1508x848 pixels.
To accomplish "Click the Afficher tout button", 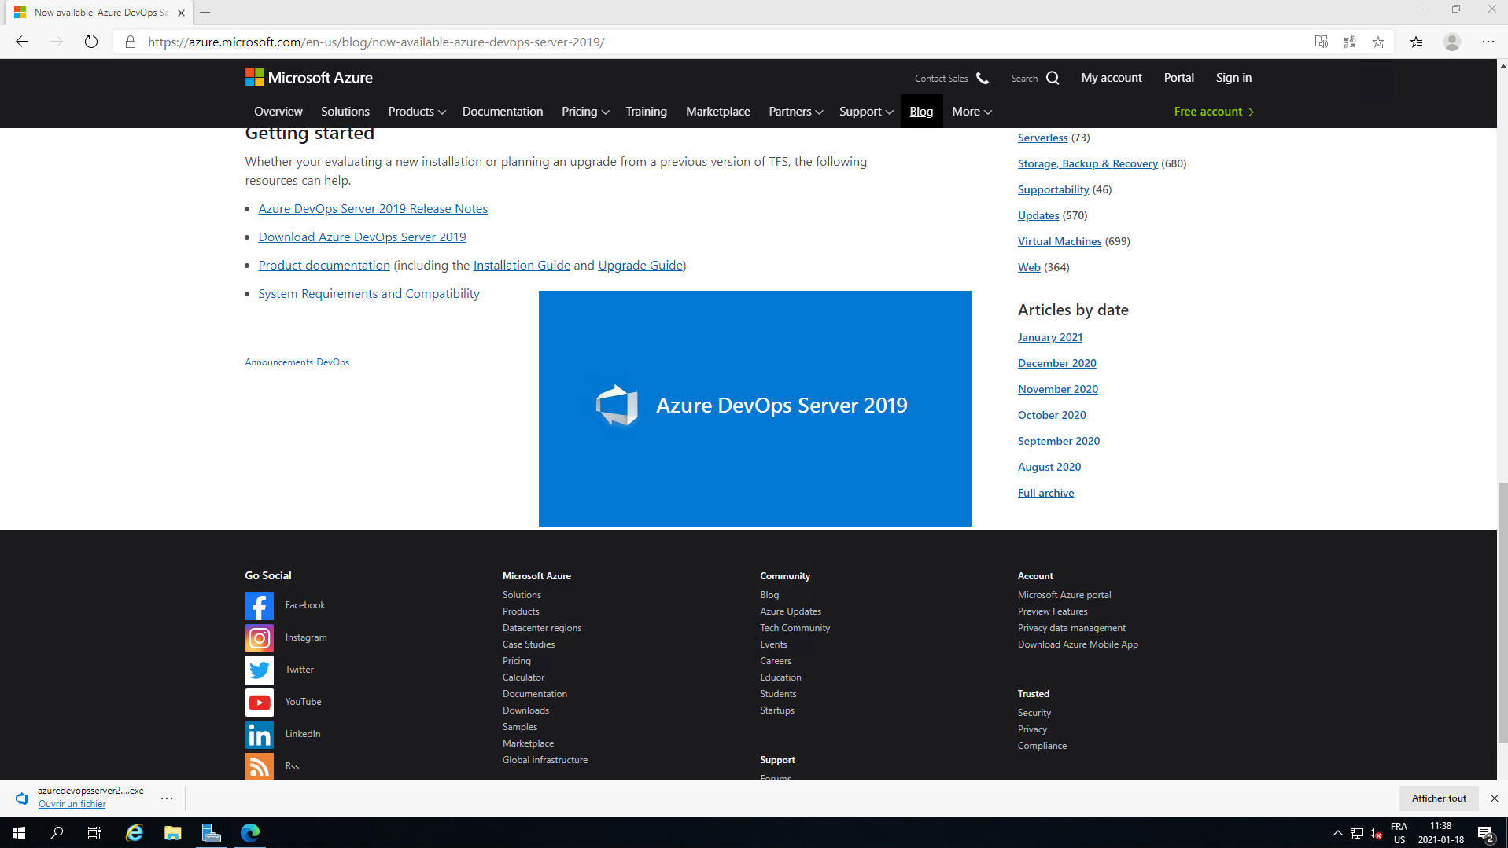I will [1439, 798].
